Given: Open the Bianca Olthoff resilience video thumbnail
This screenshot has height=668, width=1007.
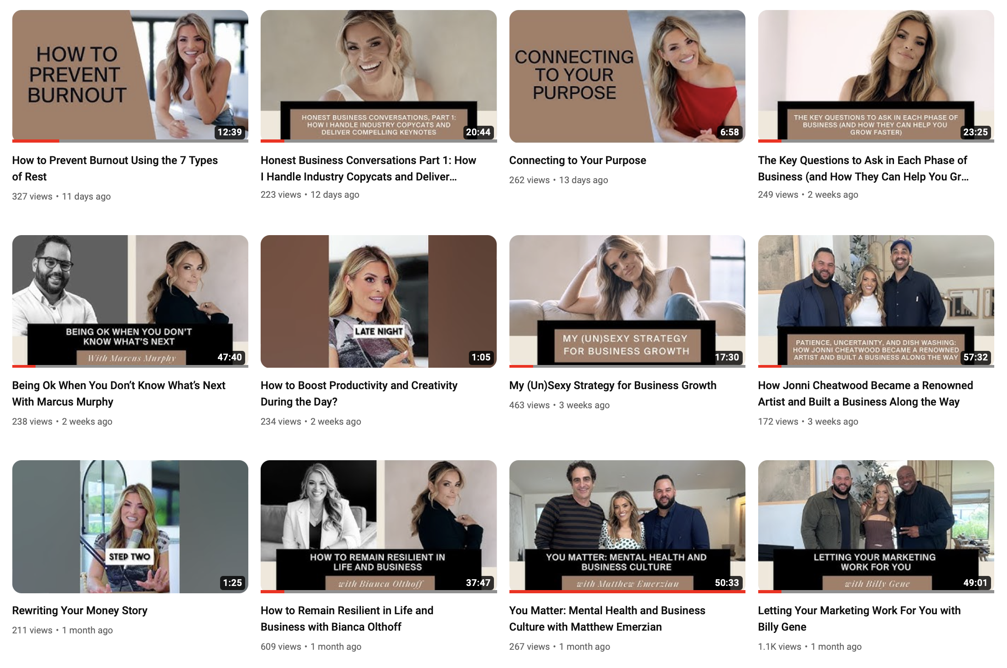Looking at the screenshot, I should (378, 526).
